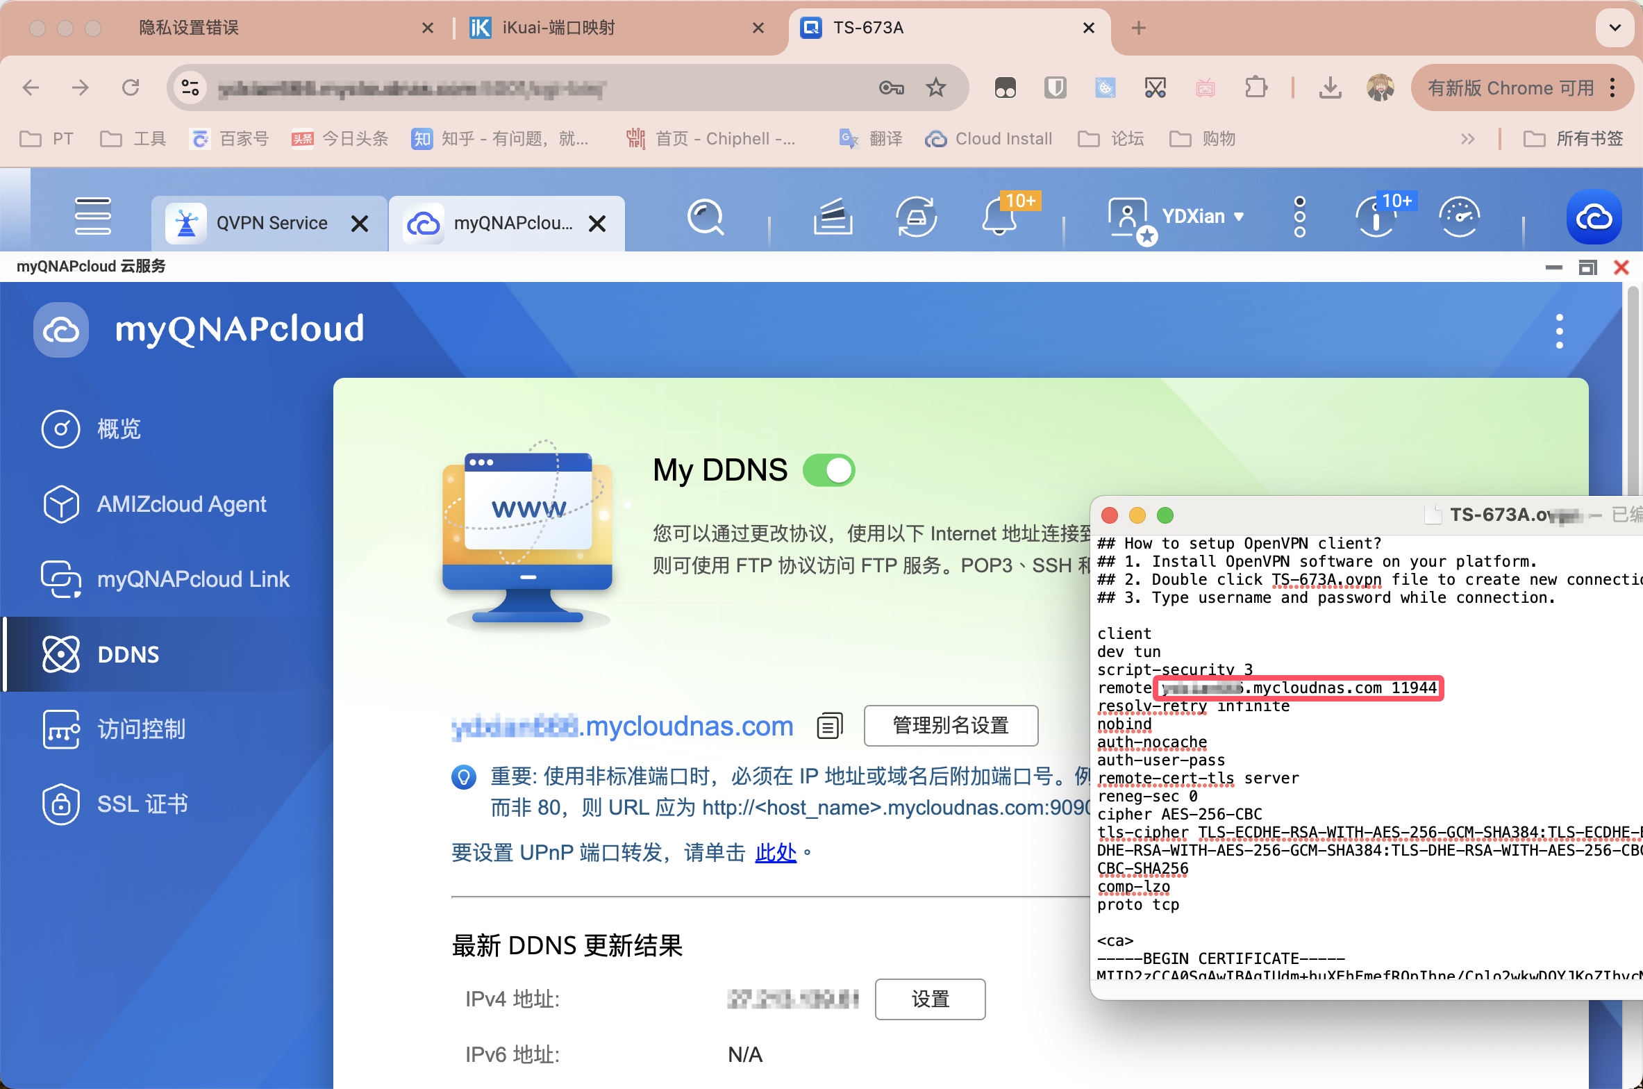
Task: Open background tasks icon in QTS toolbar
Action: pyautogui.click(x=833, y=217)
